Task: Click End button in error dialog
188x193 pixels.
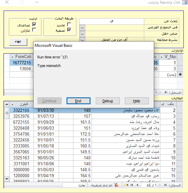Action: 78,101
